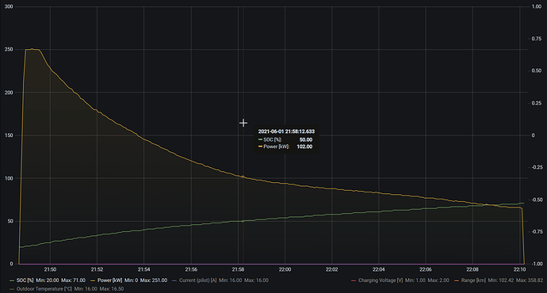Open color picker for Current (pilot) swatch
This screenshot has height=293, width=547.
174,280
